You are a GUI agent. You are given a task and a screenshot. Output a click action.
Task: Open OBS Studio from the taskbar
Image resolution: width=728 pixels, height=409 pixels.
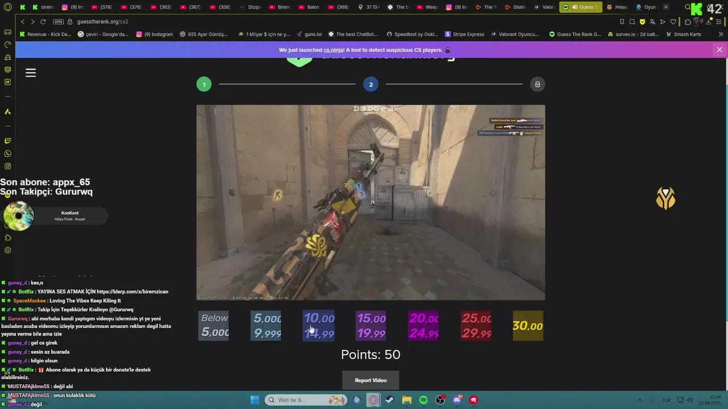click(440, 400)
